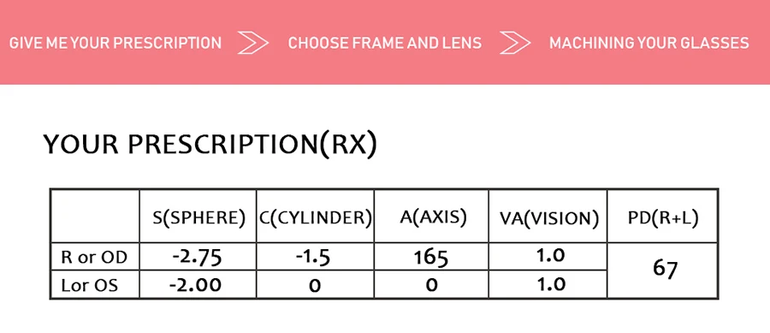Screen dimensions: 770x333
Task: Click the left eye vision value 1.0
Action: (549, 284)
